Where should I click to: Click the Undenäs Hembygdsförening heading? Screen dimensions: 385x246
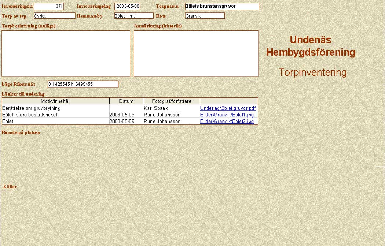(x=311, y=46)
